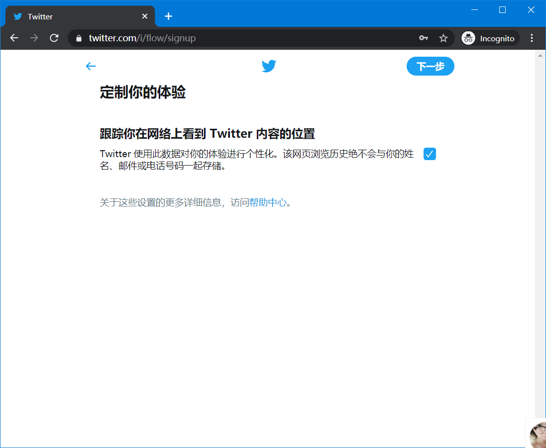Click the heading 跟踪你在网络上看到 Twitter 内容的位置

click(208, 134)
